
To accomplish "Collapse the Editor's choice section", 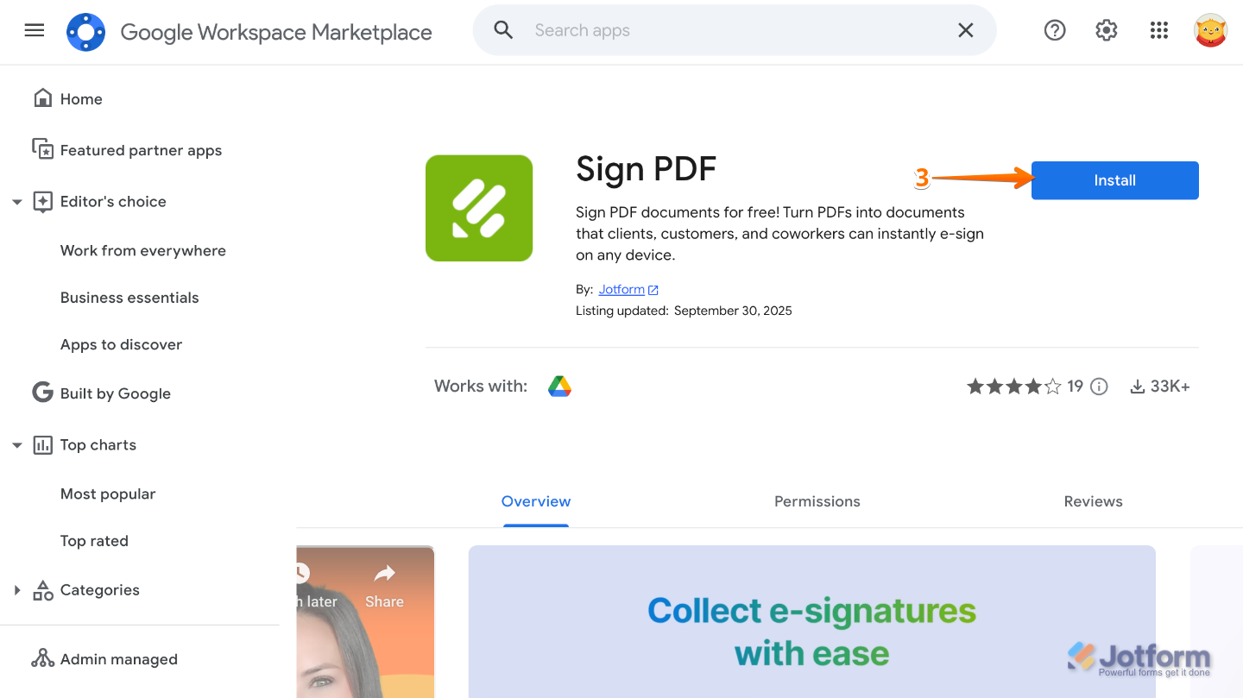I will pos(17,201).
